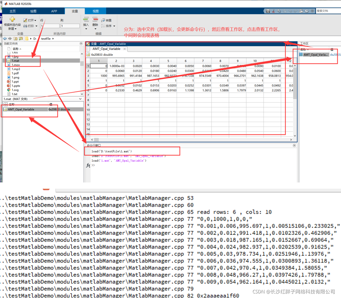Click the fx function browser icon
The height and width of the screenshot is (298, 341).
[88, 165]
